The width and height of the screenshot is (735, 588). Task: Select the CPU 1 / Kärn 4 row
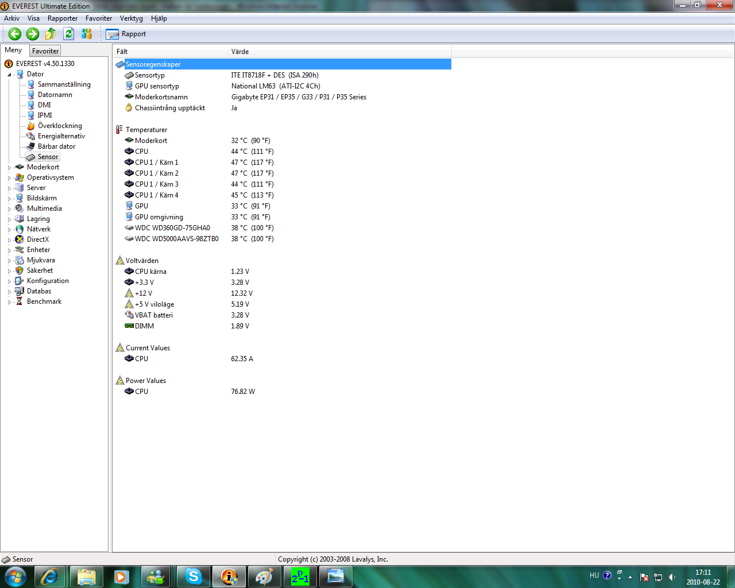coord(283,195)
